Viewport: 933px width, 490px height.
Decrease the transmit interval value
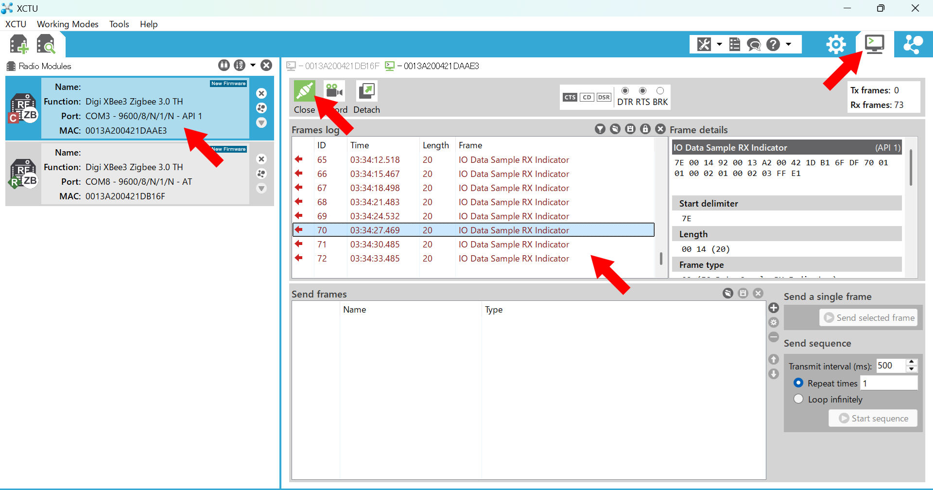pos(912,369)
